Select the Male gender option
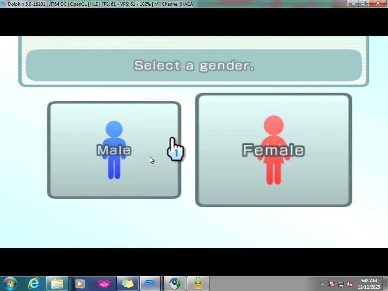 click(114, 150)
